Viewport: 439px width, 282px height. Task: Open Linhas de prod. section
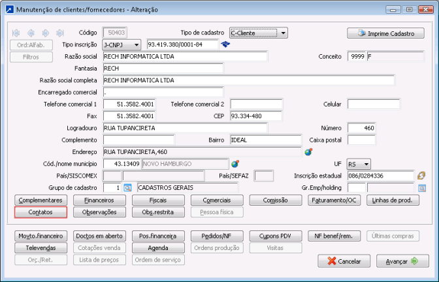(x=393, y=200)
